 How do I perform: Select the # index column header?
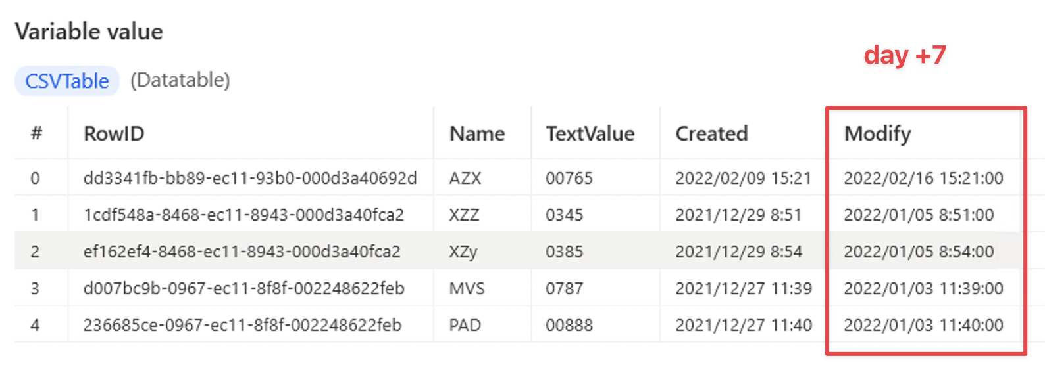(37, 133)
